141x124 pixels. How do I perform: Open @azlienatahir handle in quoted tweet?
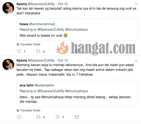click(44, 85)
